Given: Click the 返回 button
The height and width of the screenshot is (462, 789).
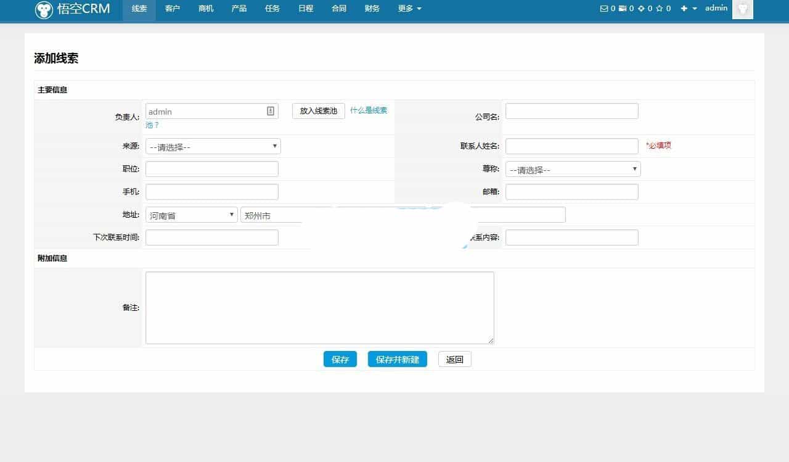Looking at the screenshot, I should [455, 359].
